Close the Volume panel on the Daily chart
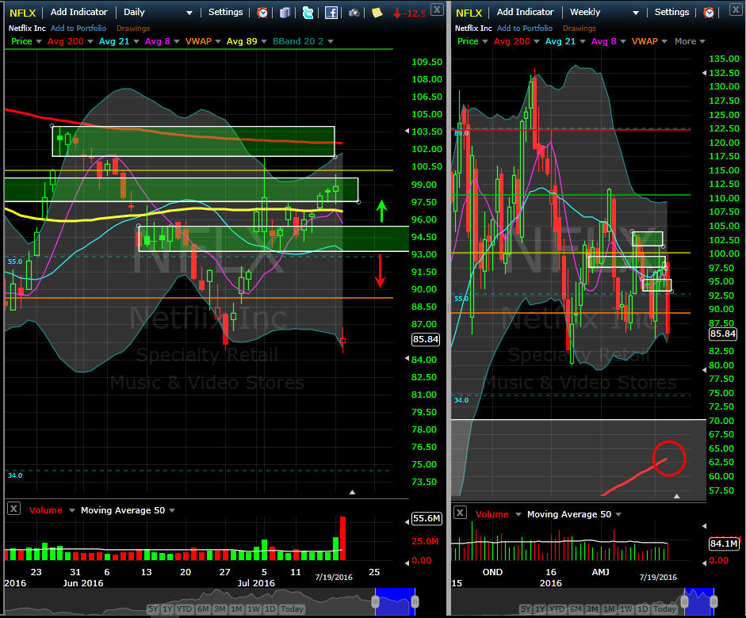 point(13,510)
